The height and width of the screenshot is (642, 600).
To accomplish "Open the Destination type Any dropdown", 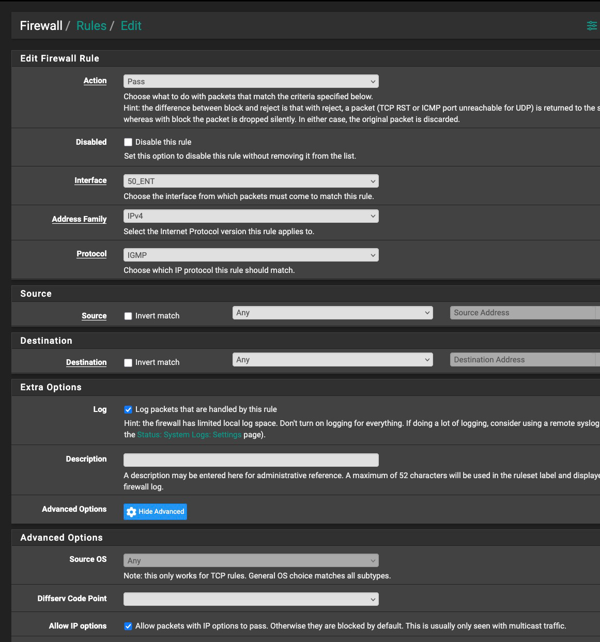I will (x=332, y=360).
